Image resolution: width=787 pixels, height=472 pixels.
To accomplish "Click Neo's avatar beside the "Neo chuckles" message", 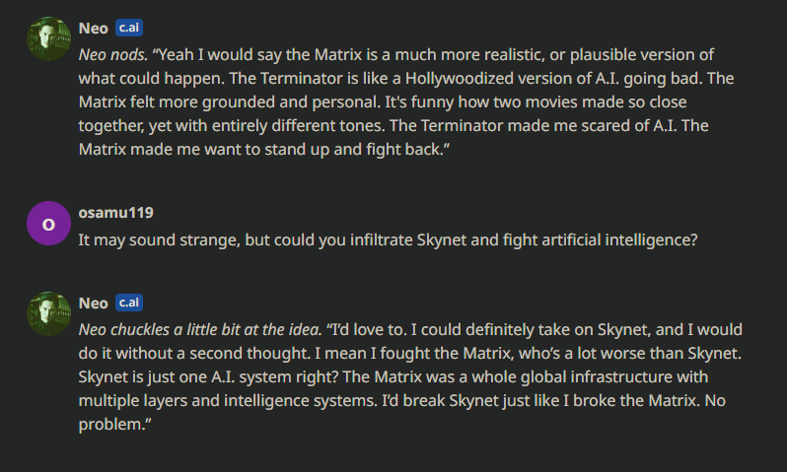I will 48,314.
